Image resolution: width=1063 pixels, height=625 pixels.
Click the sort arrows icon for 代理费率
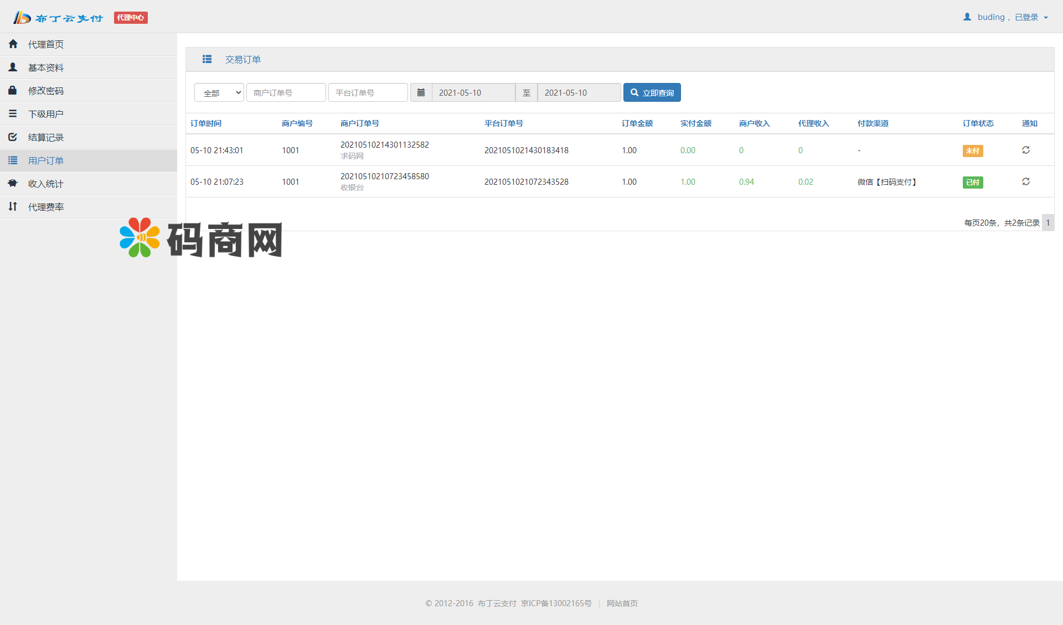pos(13,206)
